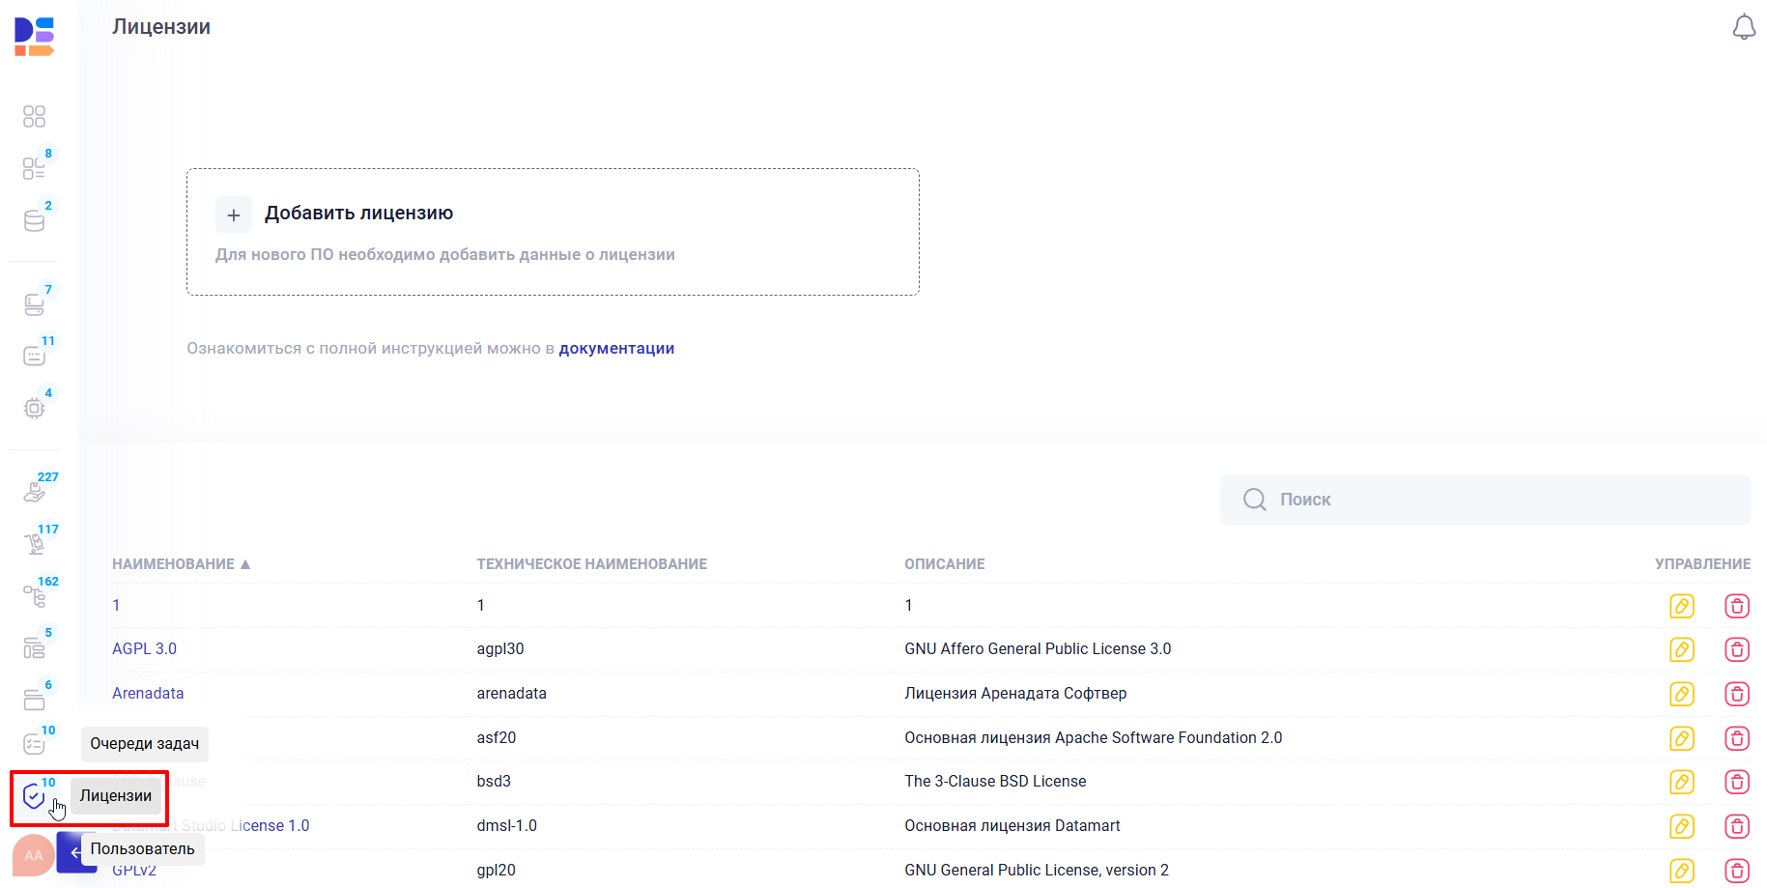Open the AGPL 3.0 license link

click(x=144, y=649)
